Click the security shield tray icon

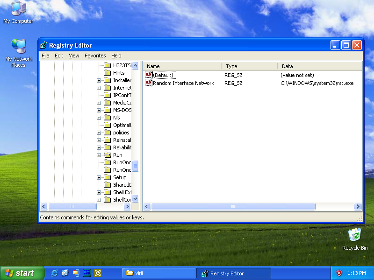[339, 273]
